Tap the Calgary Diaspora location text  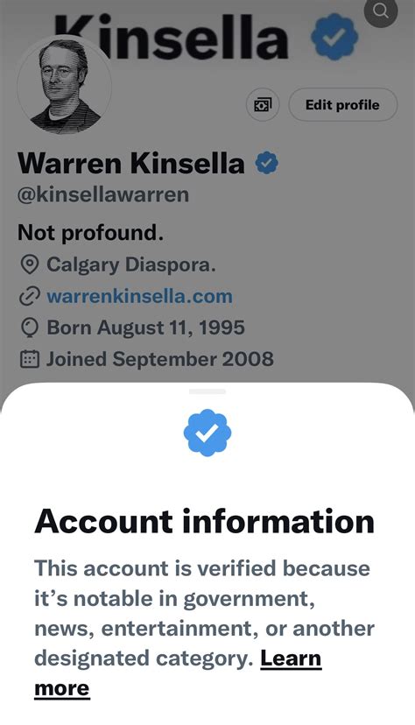tap(131, 265)
